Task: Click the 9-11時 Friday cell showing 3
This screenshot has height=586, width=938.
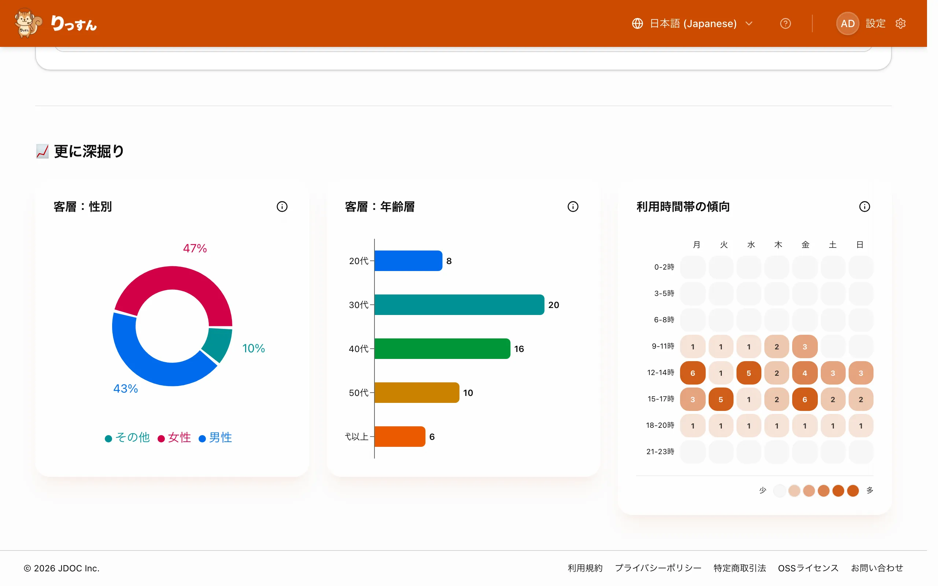Action: [x=805, y=346]
